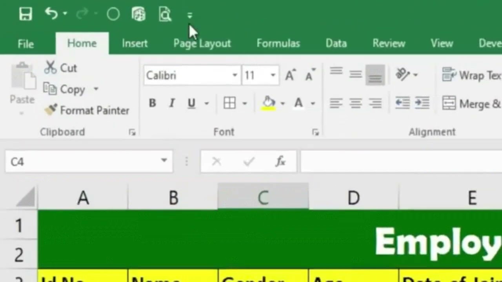Apply yellow Fill Color bucket
The image size is (502, 282).
point(269,103)
